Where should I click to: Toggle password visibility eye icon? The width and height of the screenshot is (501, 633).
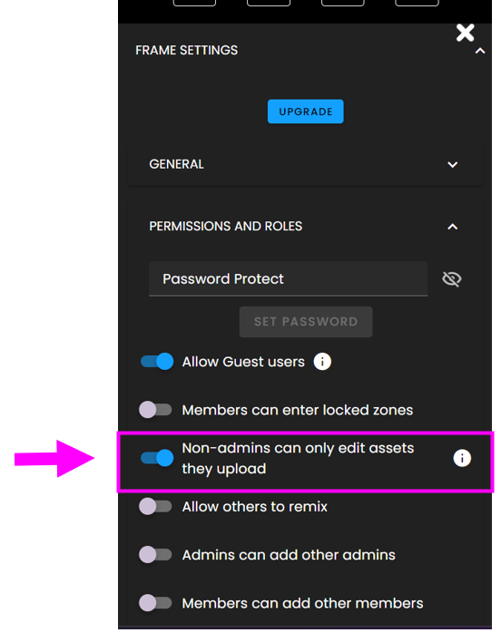(452, 279)
